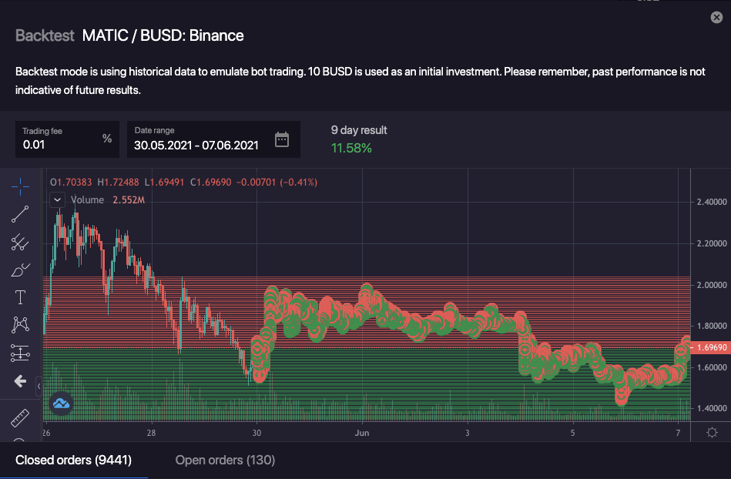Switch to the Closed orders tab
Image resolution: width=731 pixels, height=479 pixels.
[x=74, y=461]
